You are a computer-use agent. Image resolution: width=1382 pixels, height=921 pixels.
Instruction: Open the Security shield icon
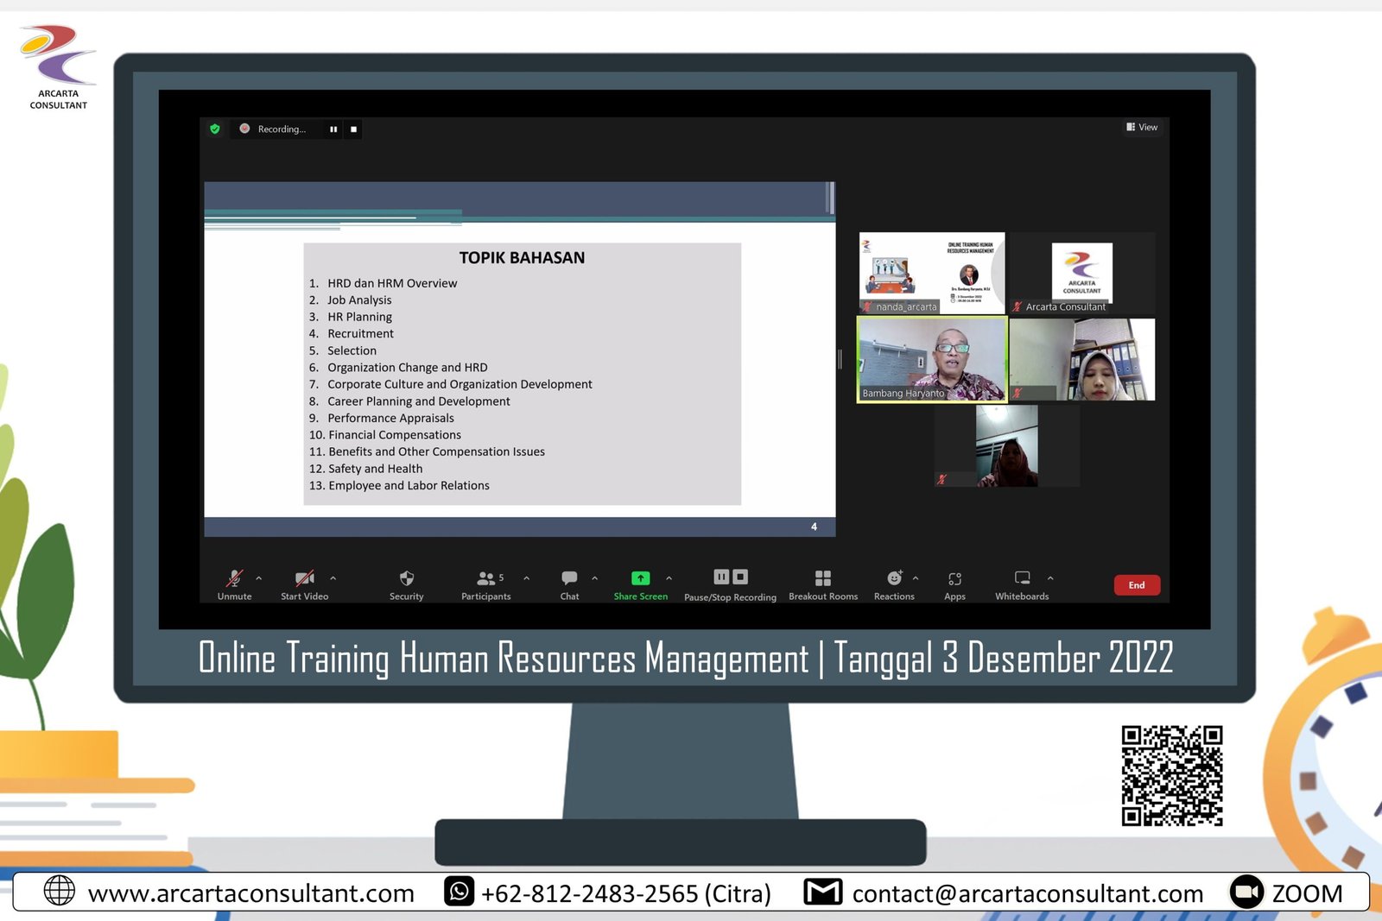[406, 579]
